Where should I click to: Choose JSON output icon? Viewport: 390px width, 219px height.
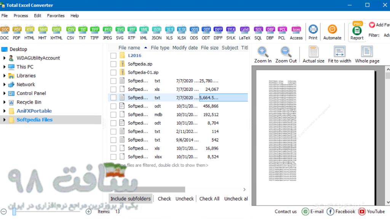pyautogui.click(x=157, y=33)
